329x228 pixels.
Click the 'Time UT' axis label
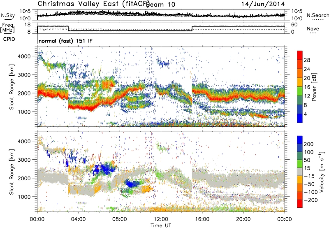tap(161, 226)
